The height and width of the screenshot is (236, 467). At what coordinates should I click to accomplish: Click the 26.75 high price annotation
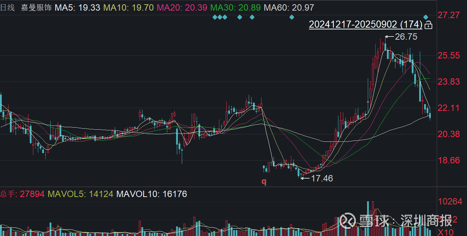(406, 36)
